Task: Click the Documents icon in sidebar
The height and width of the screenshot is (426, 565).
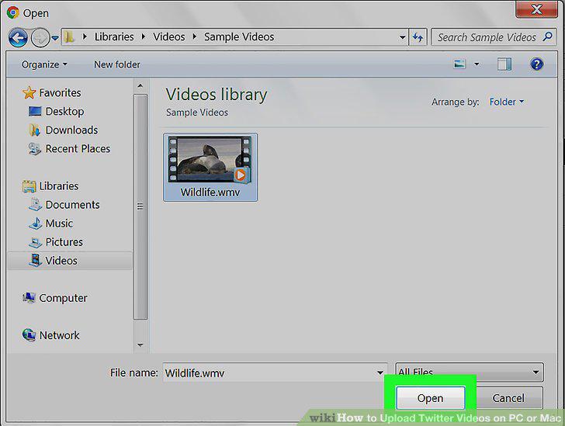Action: coord(35,204)
